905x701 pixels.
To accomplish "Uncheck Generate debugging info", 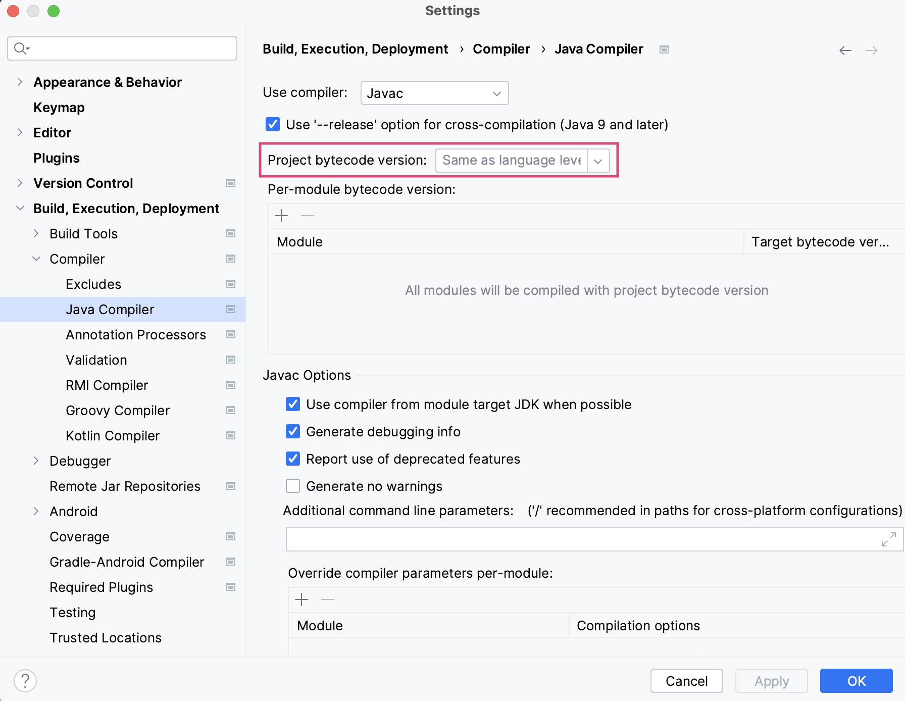I will pyautogui.click(x=293, y=431).
